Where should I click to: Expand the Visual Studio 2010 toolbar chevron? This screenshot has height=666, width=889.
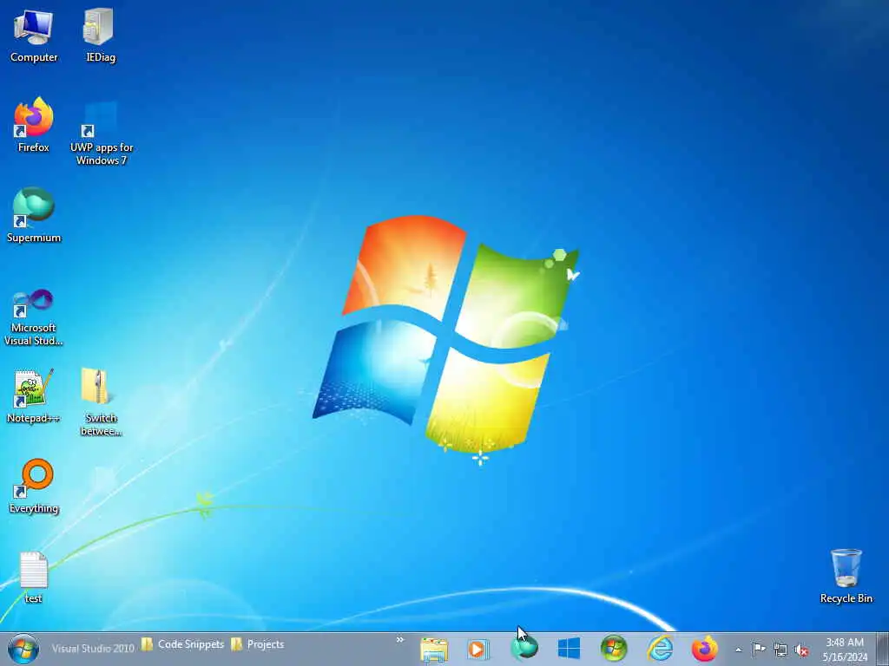[399, 640]
